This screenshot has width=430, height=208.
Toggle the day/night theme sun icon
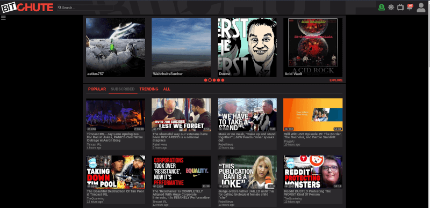click(x=391, y=8)
